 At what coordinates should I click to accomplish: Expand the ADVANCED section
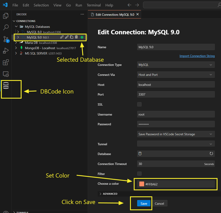coord(109,194)
